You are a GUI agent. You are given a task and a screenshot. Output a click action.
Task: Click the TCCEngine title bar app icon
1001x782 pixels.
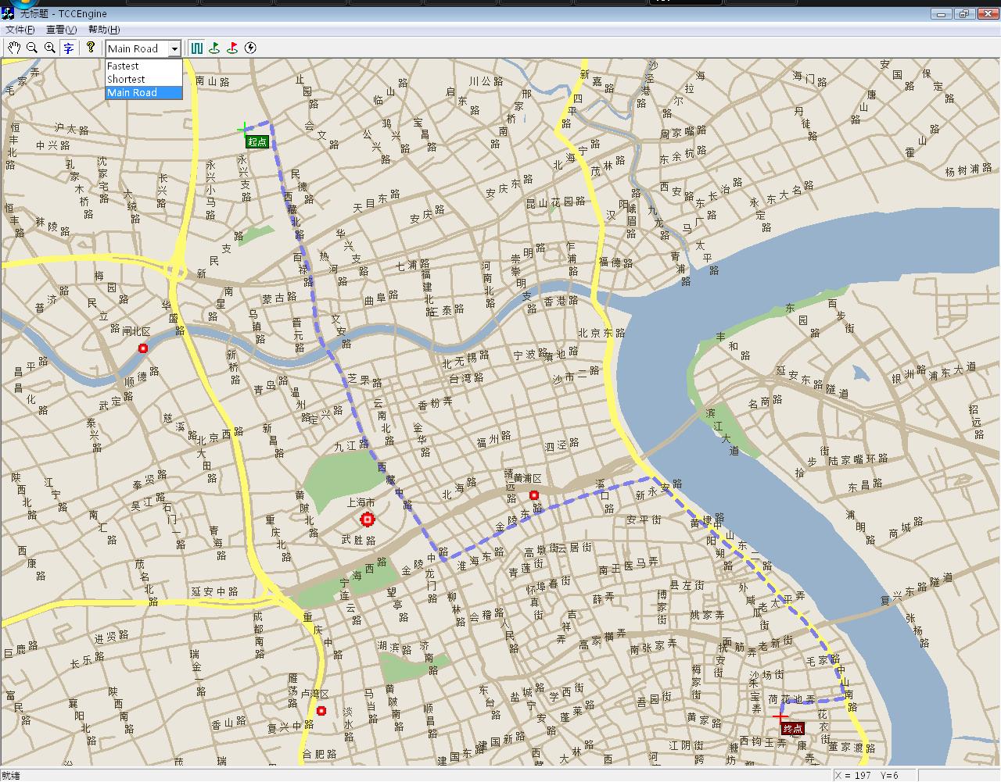pos(8,13)
